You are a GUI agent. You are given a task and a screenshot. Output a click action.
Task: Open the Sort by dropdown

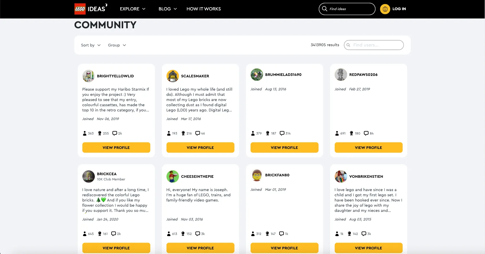click(91, 45)
